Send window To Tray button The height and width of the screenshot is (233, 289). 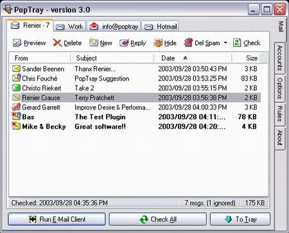[x=240, y=219]
